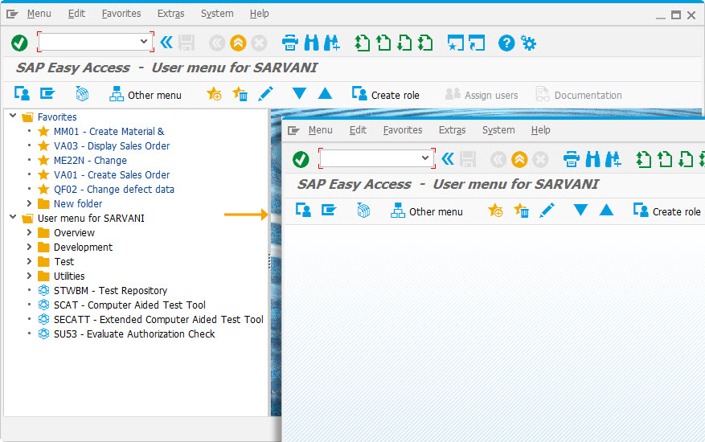
Task: Click the Next Page icon in the back window
Action: (404, 43)
